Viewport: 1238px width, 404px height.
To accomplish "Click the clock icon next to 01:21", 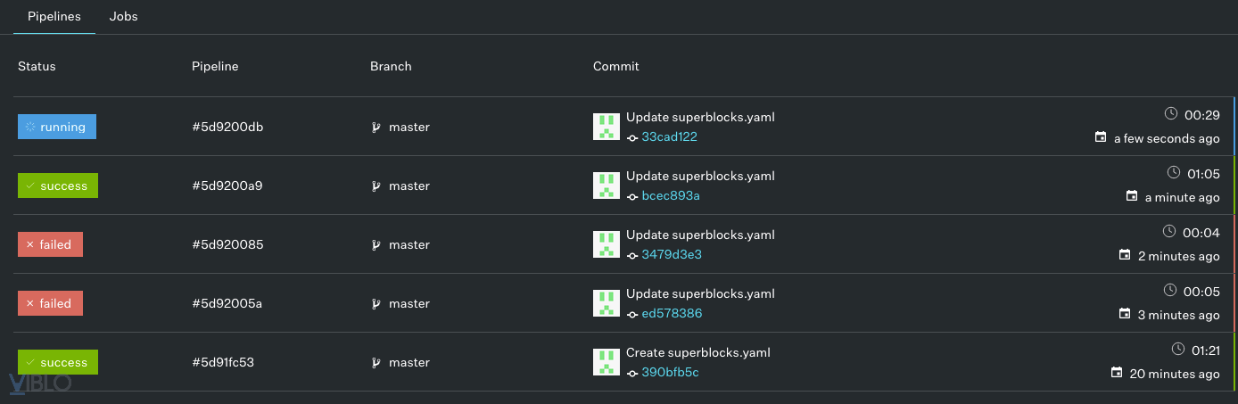I will (1177, 348).
